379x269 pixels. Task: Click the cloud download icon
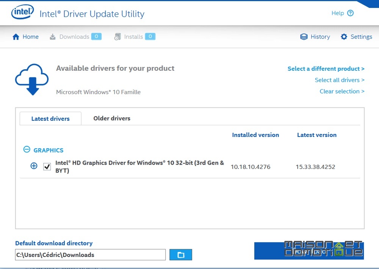point(32,79)
